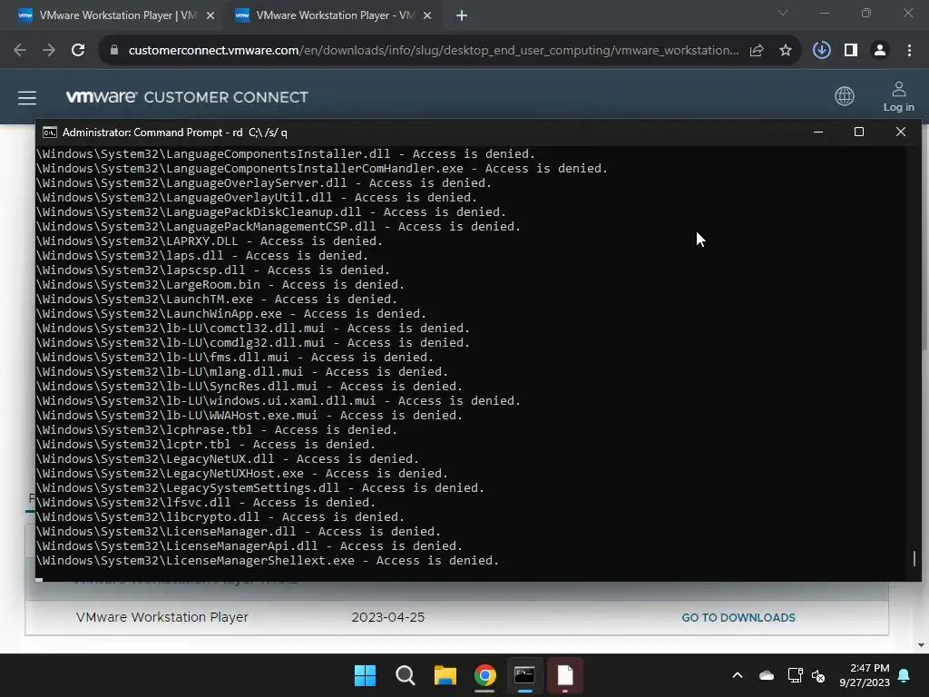The height and width of the screenshot is (697, 929).
Task: Open the notifications bell
Action: tap(905, 675)
